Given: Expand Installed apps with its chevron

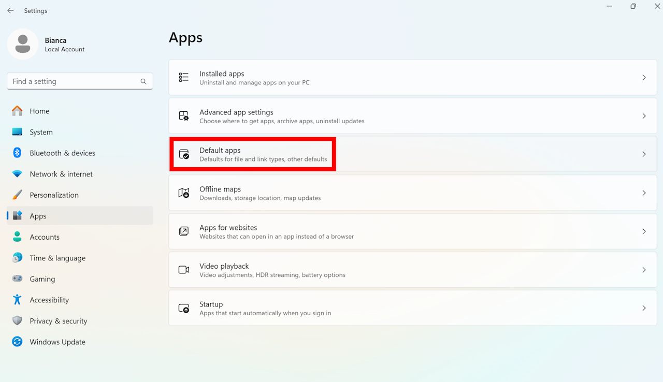Looking at the screenshot, I should (x=644, y=78).
